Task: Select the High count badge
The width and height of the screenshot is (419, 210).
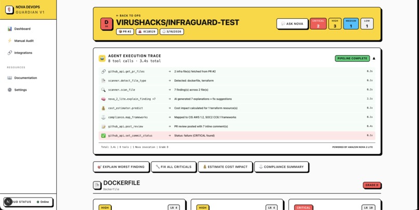Action: tap(335, 23)
